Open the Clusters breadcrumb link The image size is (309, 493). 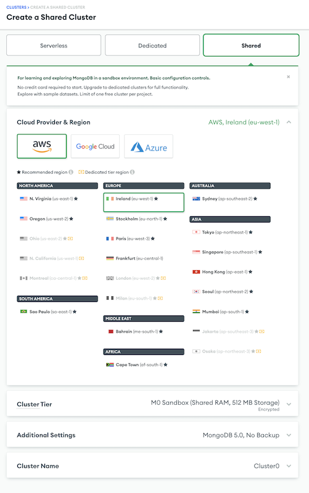pyautogui.click(x=17, y=7)
